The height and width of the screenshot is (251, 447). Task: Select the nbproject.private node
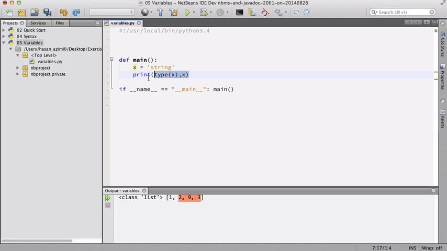pyautogui.click(x=48, y=74)
